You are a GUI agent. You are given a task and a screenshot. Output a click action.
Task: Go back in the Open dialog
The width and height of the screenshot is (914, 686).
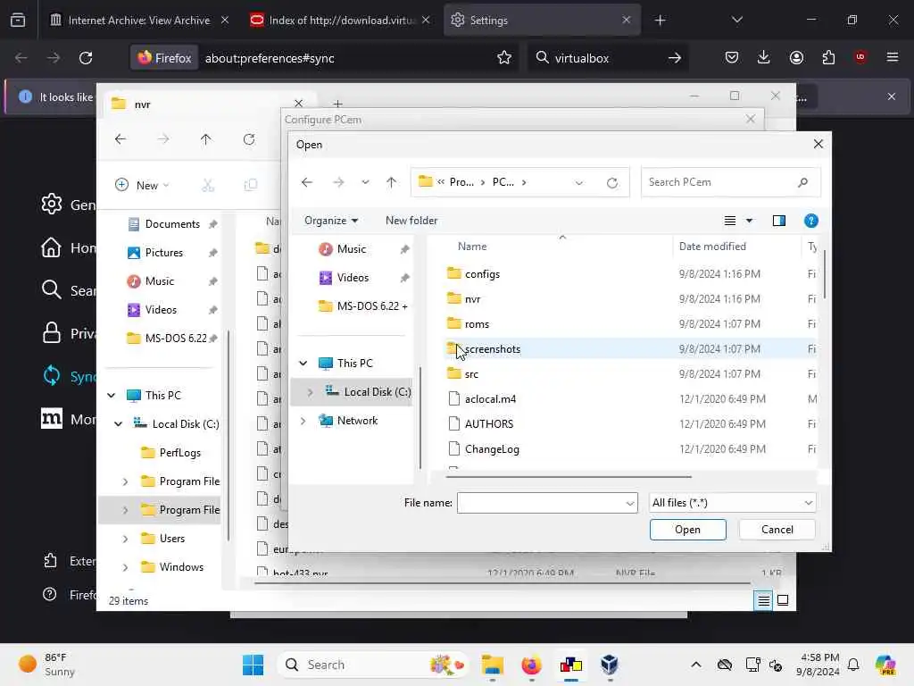(x=307, y=182)
